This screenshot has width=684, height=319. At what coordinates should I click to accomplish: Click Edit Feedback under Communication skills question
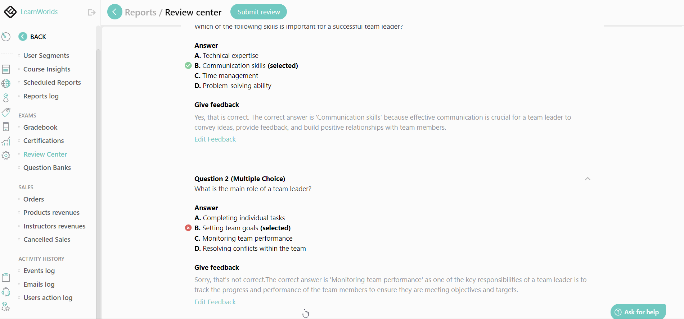coord(215,139)
